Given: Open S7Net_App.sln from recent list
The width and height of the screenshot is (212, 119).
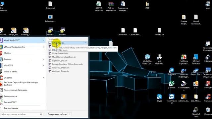Looking at the screenshot, I should 66,43.
